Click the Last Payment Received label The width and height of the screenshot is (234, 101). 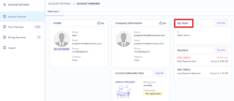tap(189, 73)
